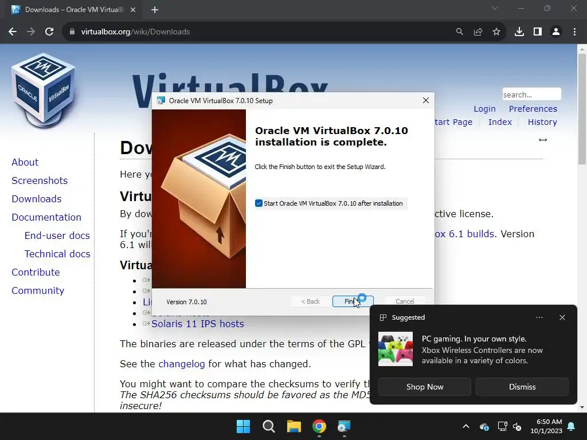Toggle Chrome side panel icon
This screenshot has height=440, width=587.
538,32
